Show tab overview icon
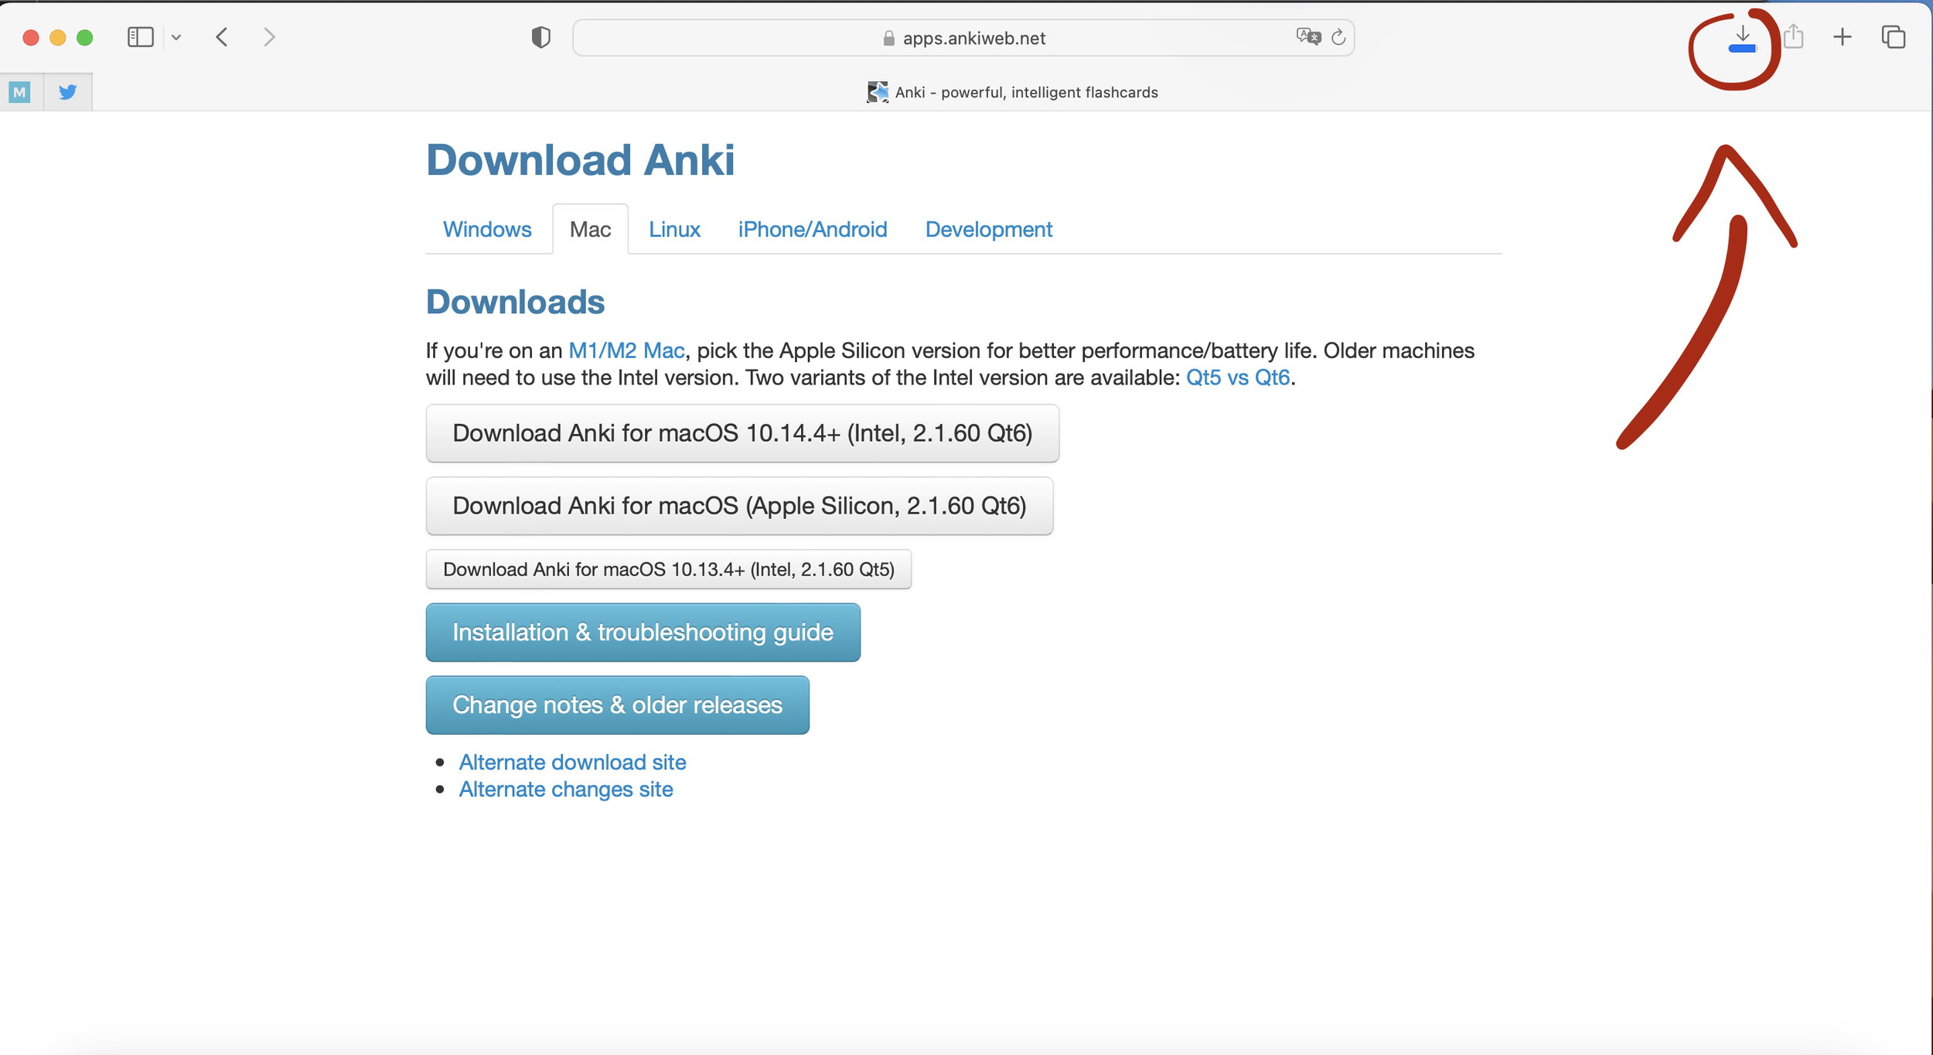The image size is (1933, 1055). pos(1893,36)
